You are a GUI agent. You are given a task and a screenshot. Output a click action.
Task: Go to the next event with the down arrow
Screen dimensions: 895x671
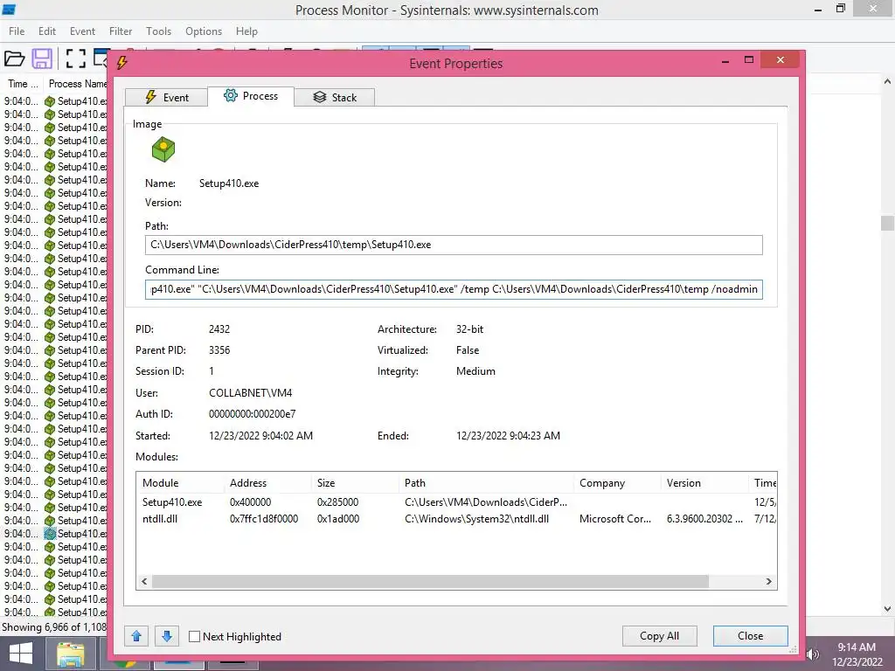pos(167,636)
